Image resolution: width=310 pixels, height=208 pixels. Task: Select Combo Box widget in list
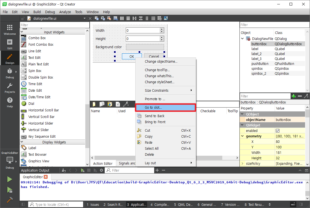(52, 38)
